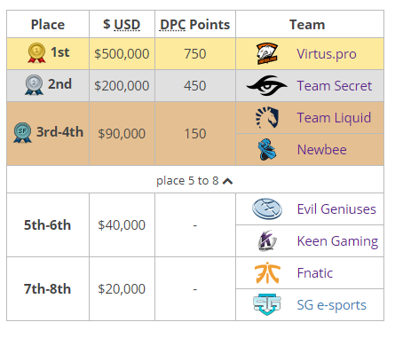Click the silver second place medal icon

[34, 85]
